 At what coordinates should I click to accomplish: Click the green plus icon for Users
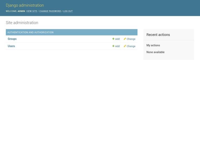113,46
